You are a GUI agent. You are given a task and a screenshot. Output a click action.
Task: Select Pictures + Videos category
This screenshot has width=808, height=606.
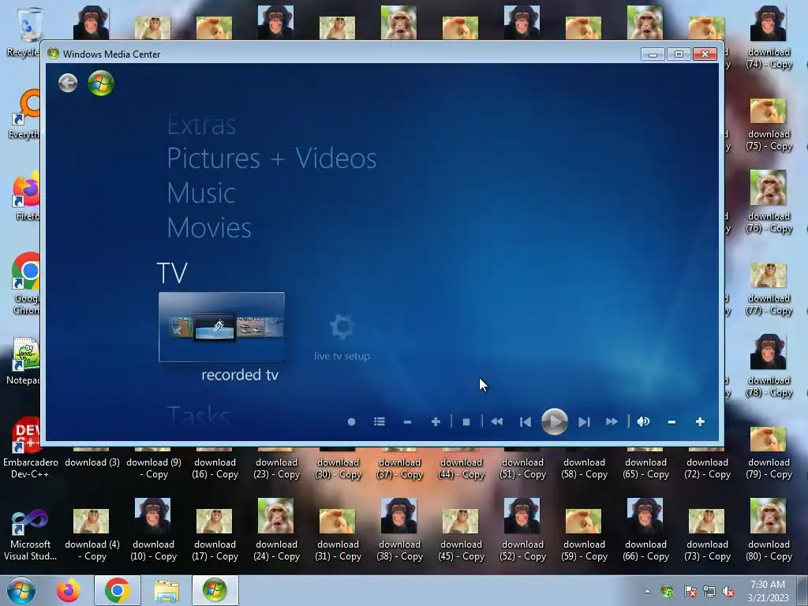(271, 158)
